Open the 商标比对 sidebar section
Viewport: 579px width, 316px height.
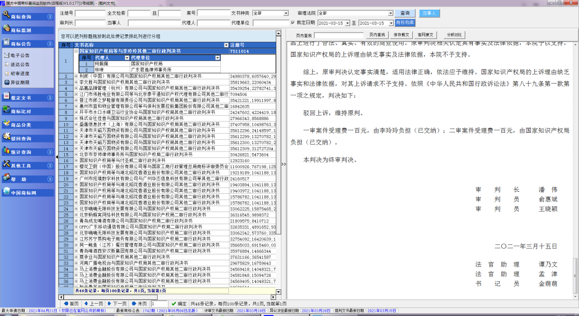(27, 111)
